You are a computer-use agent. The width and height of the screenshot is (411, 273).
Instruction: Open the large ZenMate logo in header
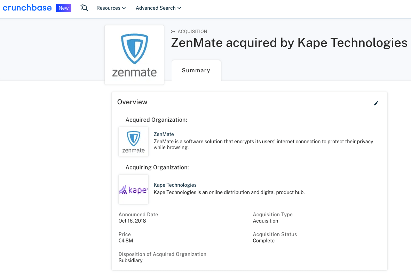[x=134, y=55]
